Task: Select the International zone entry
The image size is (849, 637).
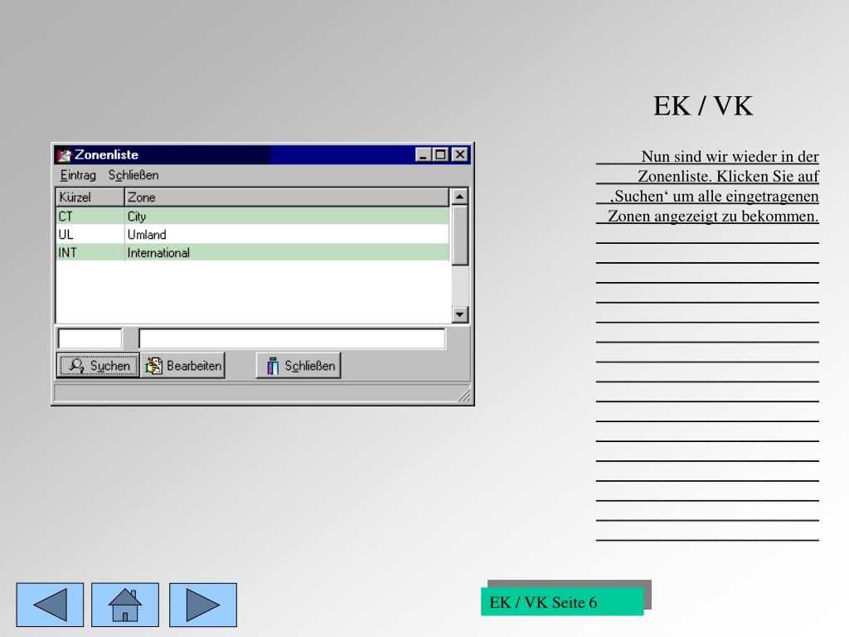Action: coord(287,252)
